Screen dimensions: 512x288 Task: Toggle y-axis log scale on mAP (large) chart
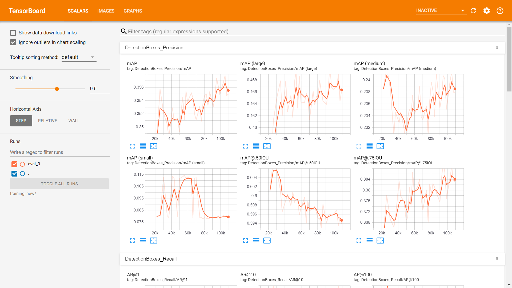click(256, 146)
